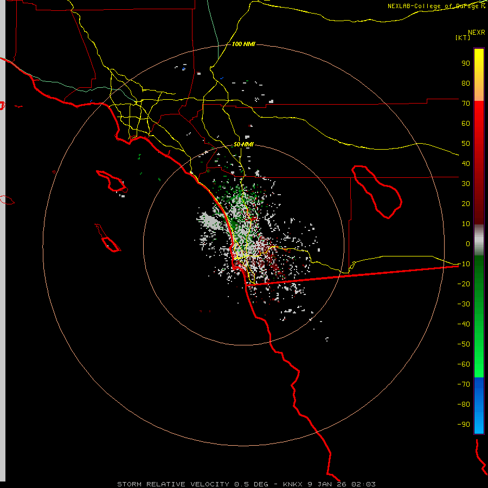Select the -60 knot scale label
The image size is (488, 488).
(464, 364)
